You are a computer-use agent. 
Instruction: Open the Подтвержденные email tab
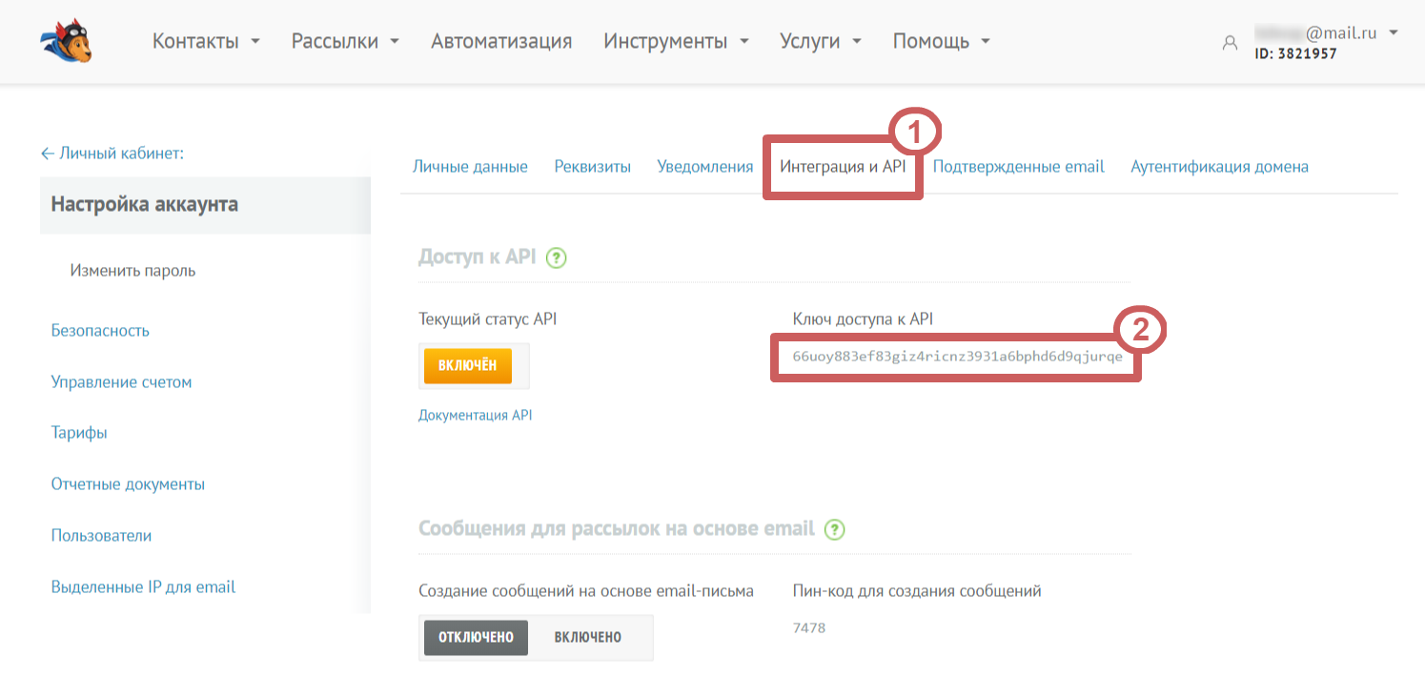pyautogui.click(x=1018, y=167)
